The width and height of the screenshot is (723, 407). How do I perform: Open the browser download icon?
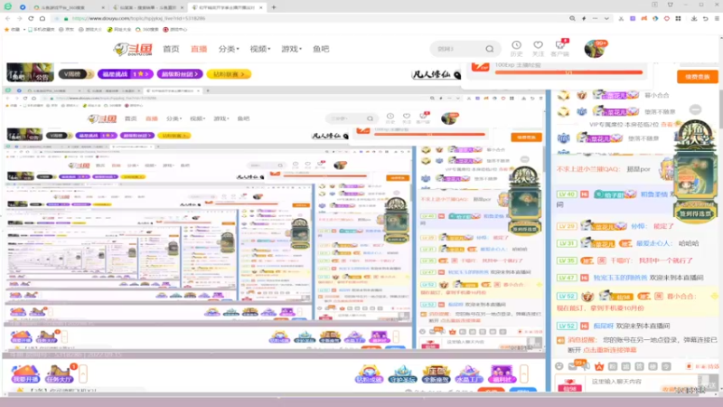pos(694,18)
